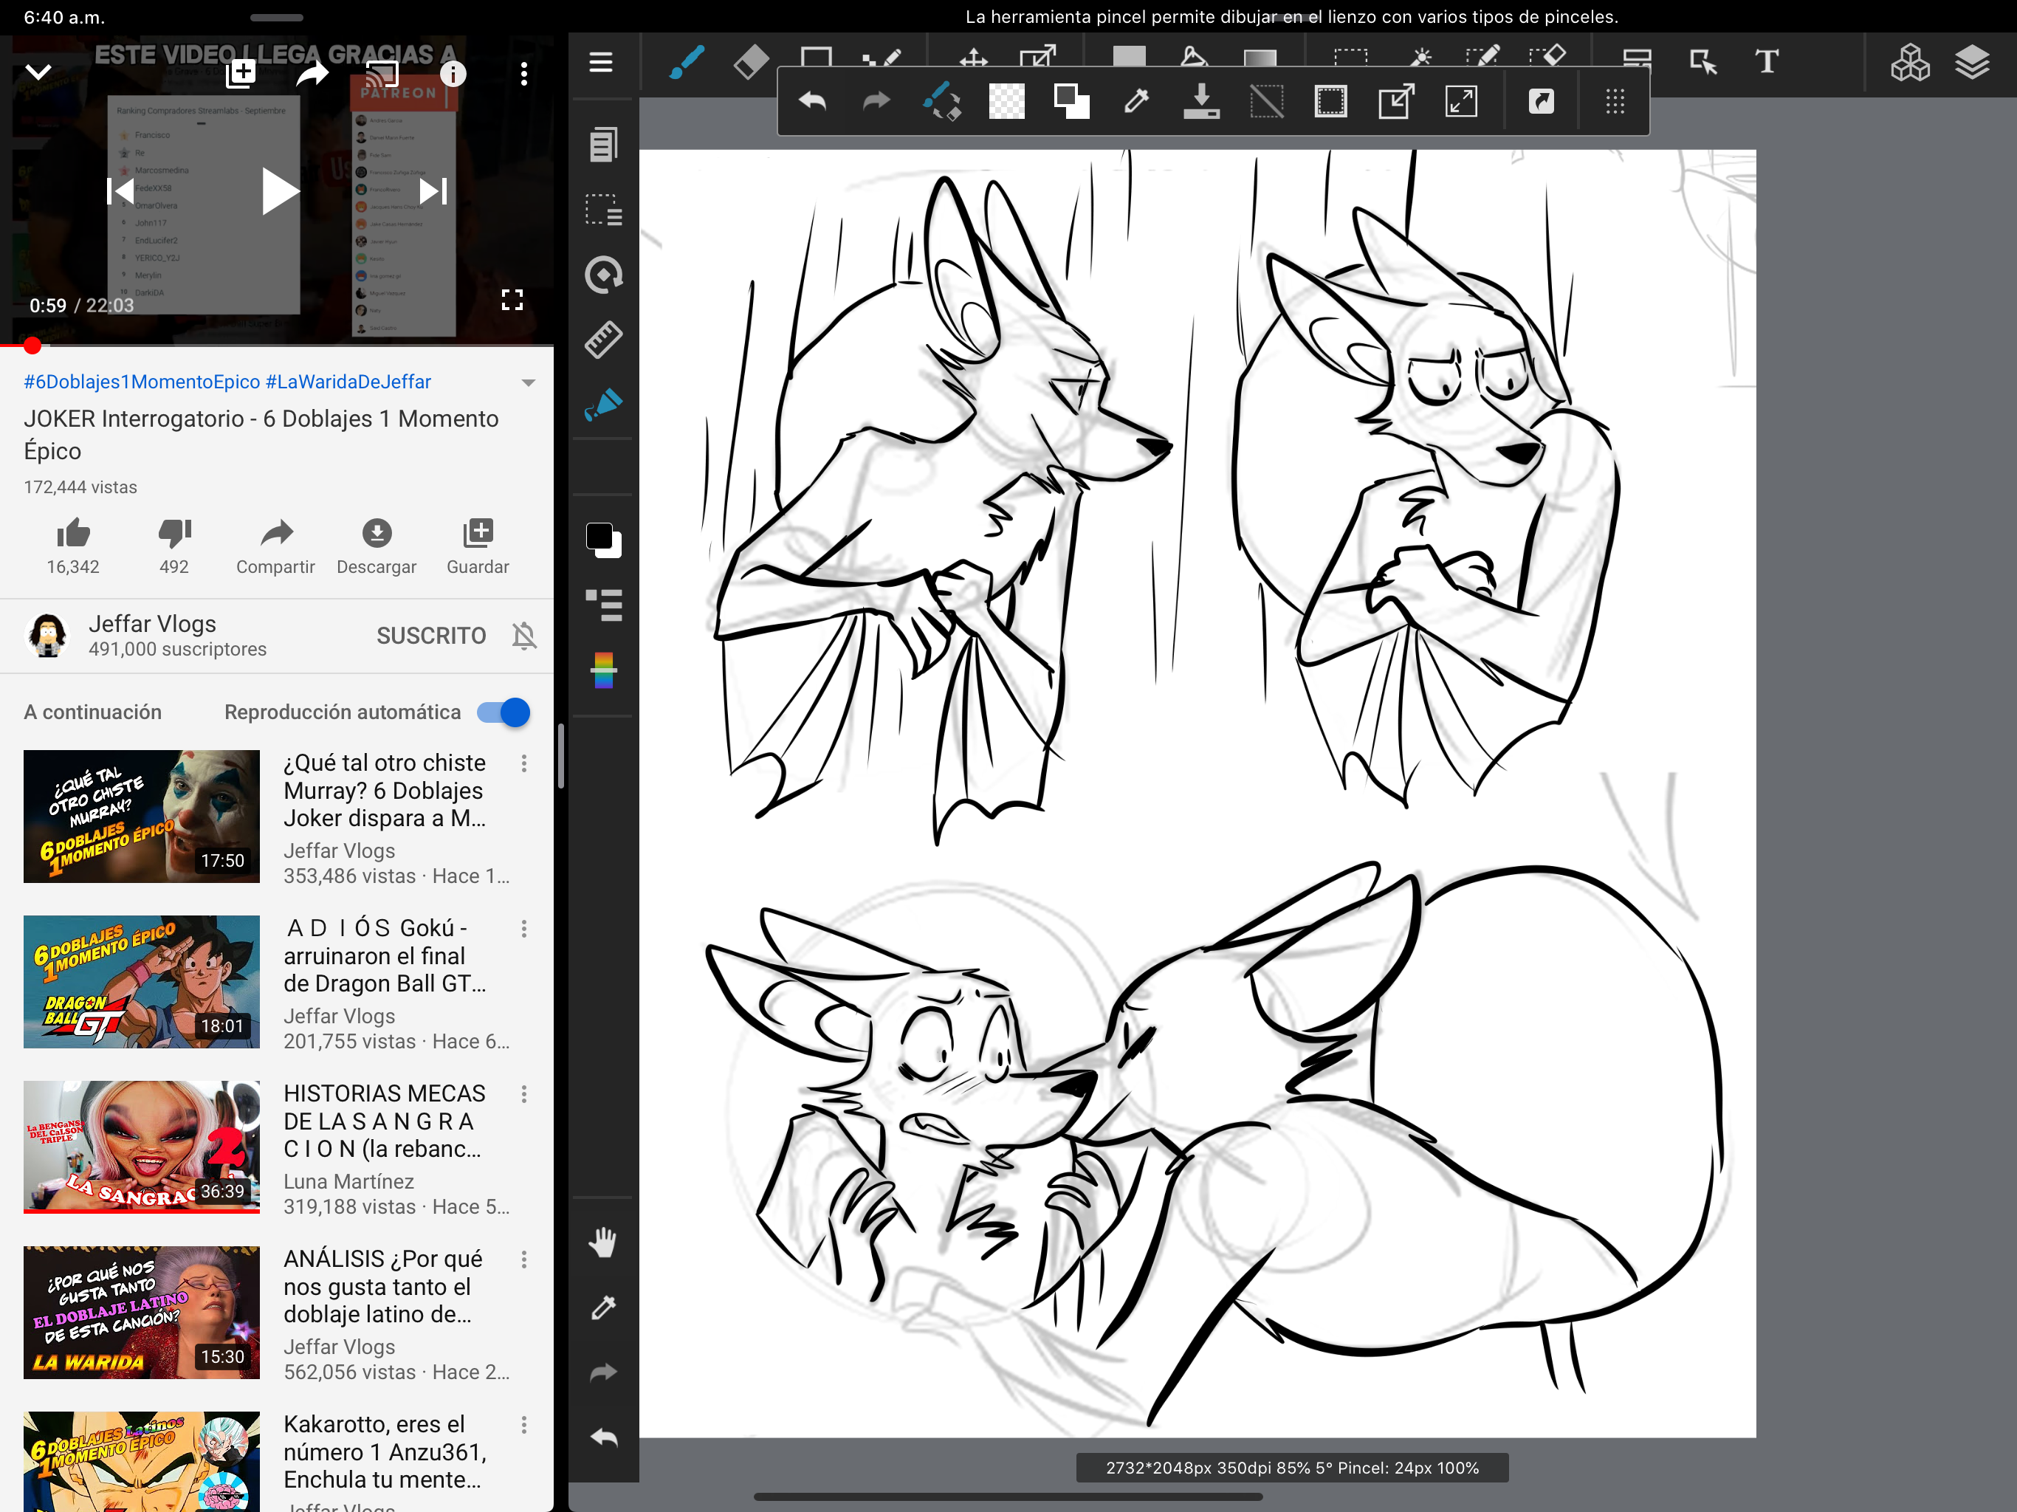Open the Text tool

pos(1766,62)
